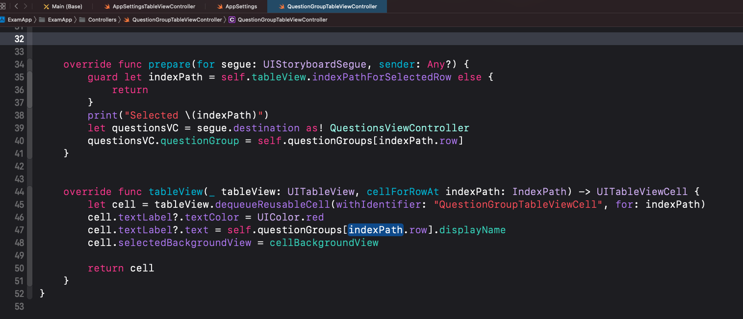Click the Controllers folder icon in the breadcrumb

click(81, 20)
